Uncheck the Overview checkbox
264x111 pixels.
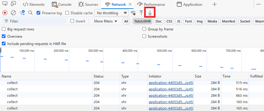click(4, 36)
